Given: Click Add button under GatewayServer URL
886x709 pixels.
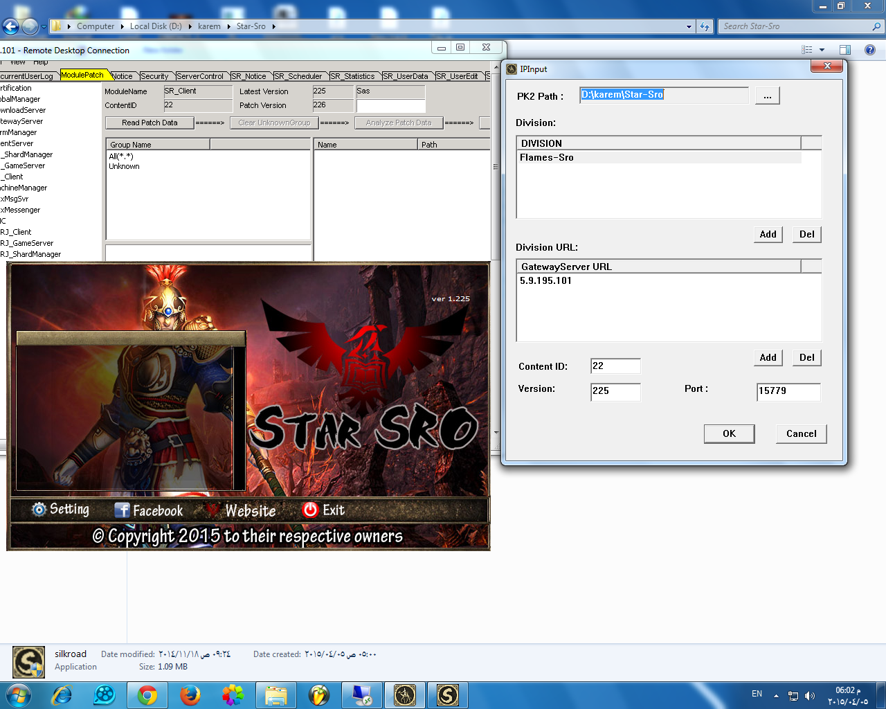Looking at the screenshot, I should pos(768,357).
